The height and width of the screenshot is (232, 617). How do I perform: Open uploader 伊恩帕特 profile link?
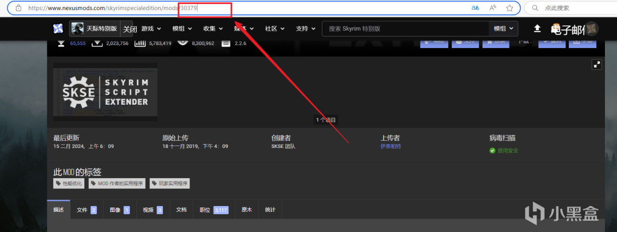[390, 146]
